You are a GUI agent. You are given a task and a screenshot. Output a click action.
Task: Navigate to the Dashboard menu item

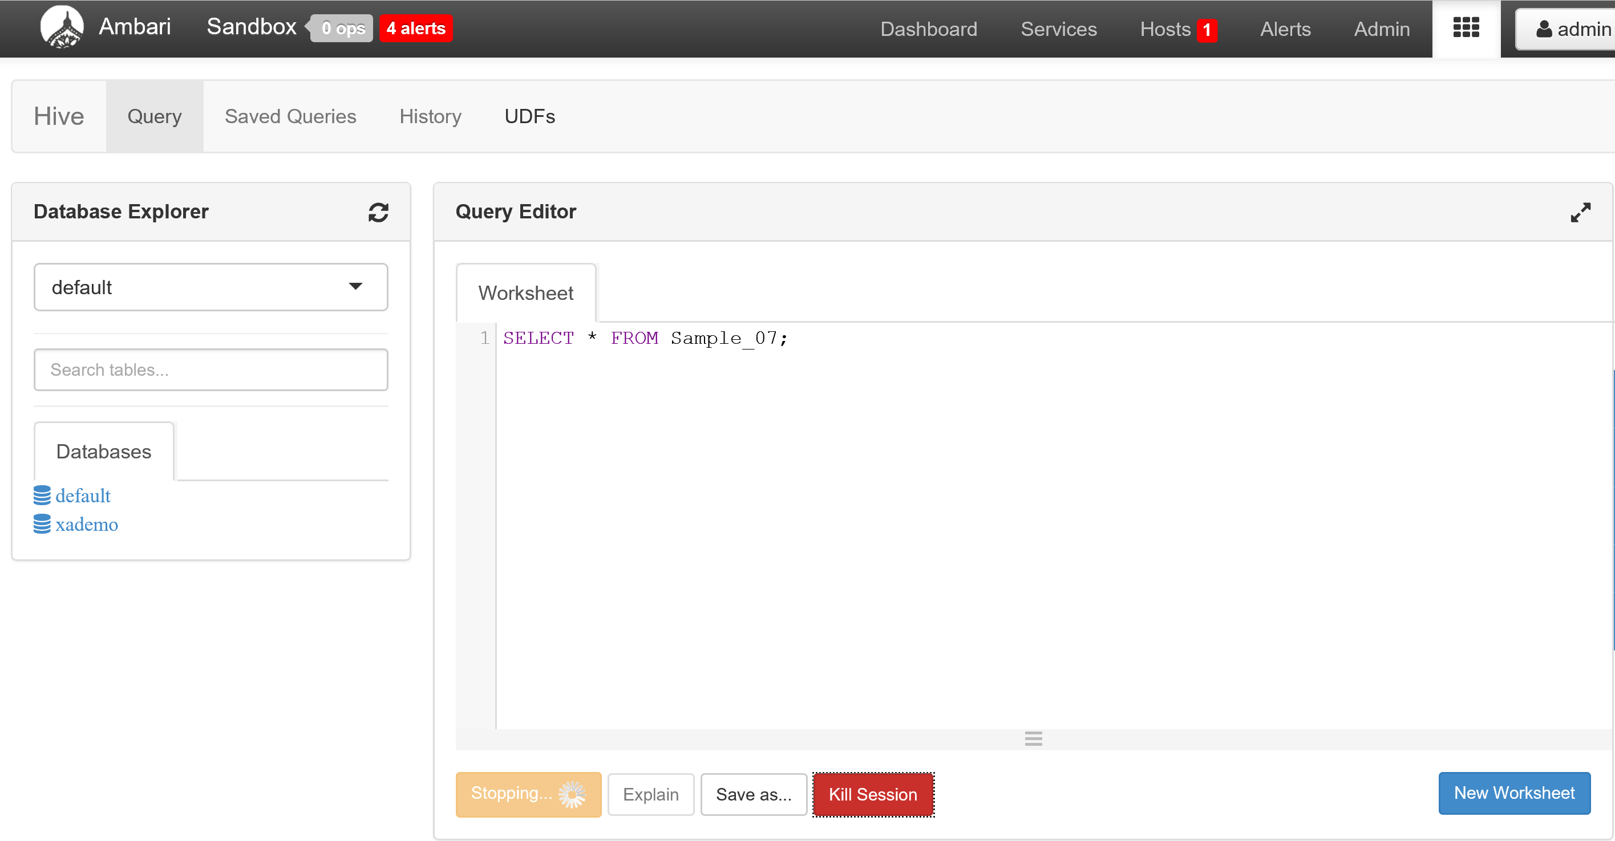[929, 29]
